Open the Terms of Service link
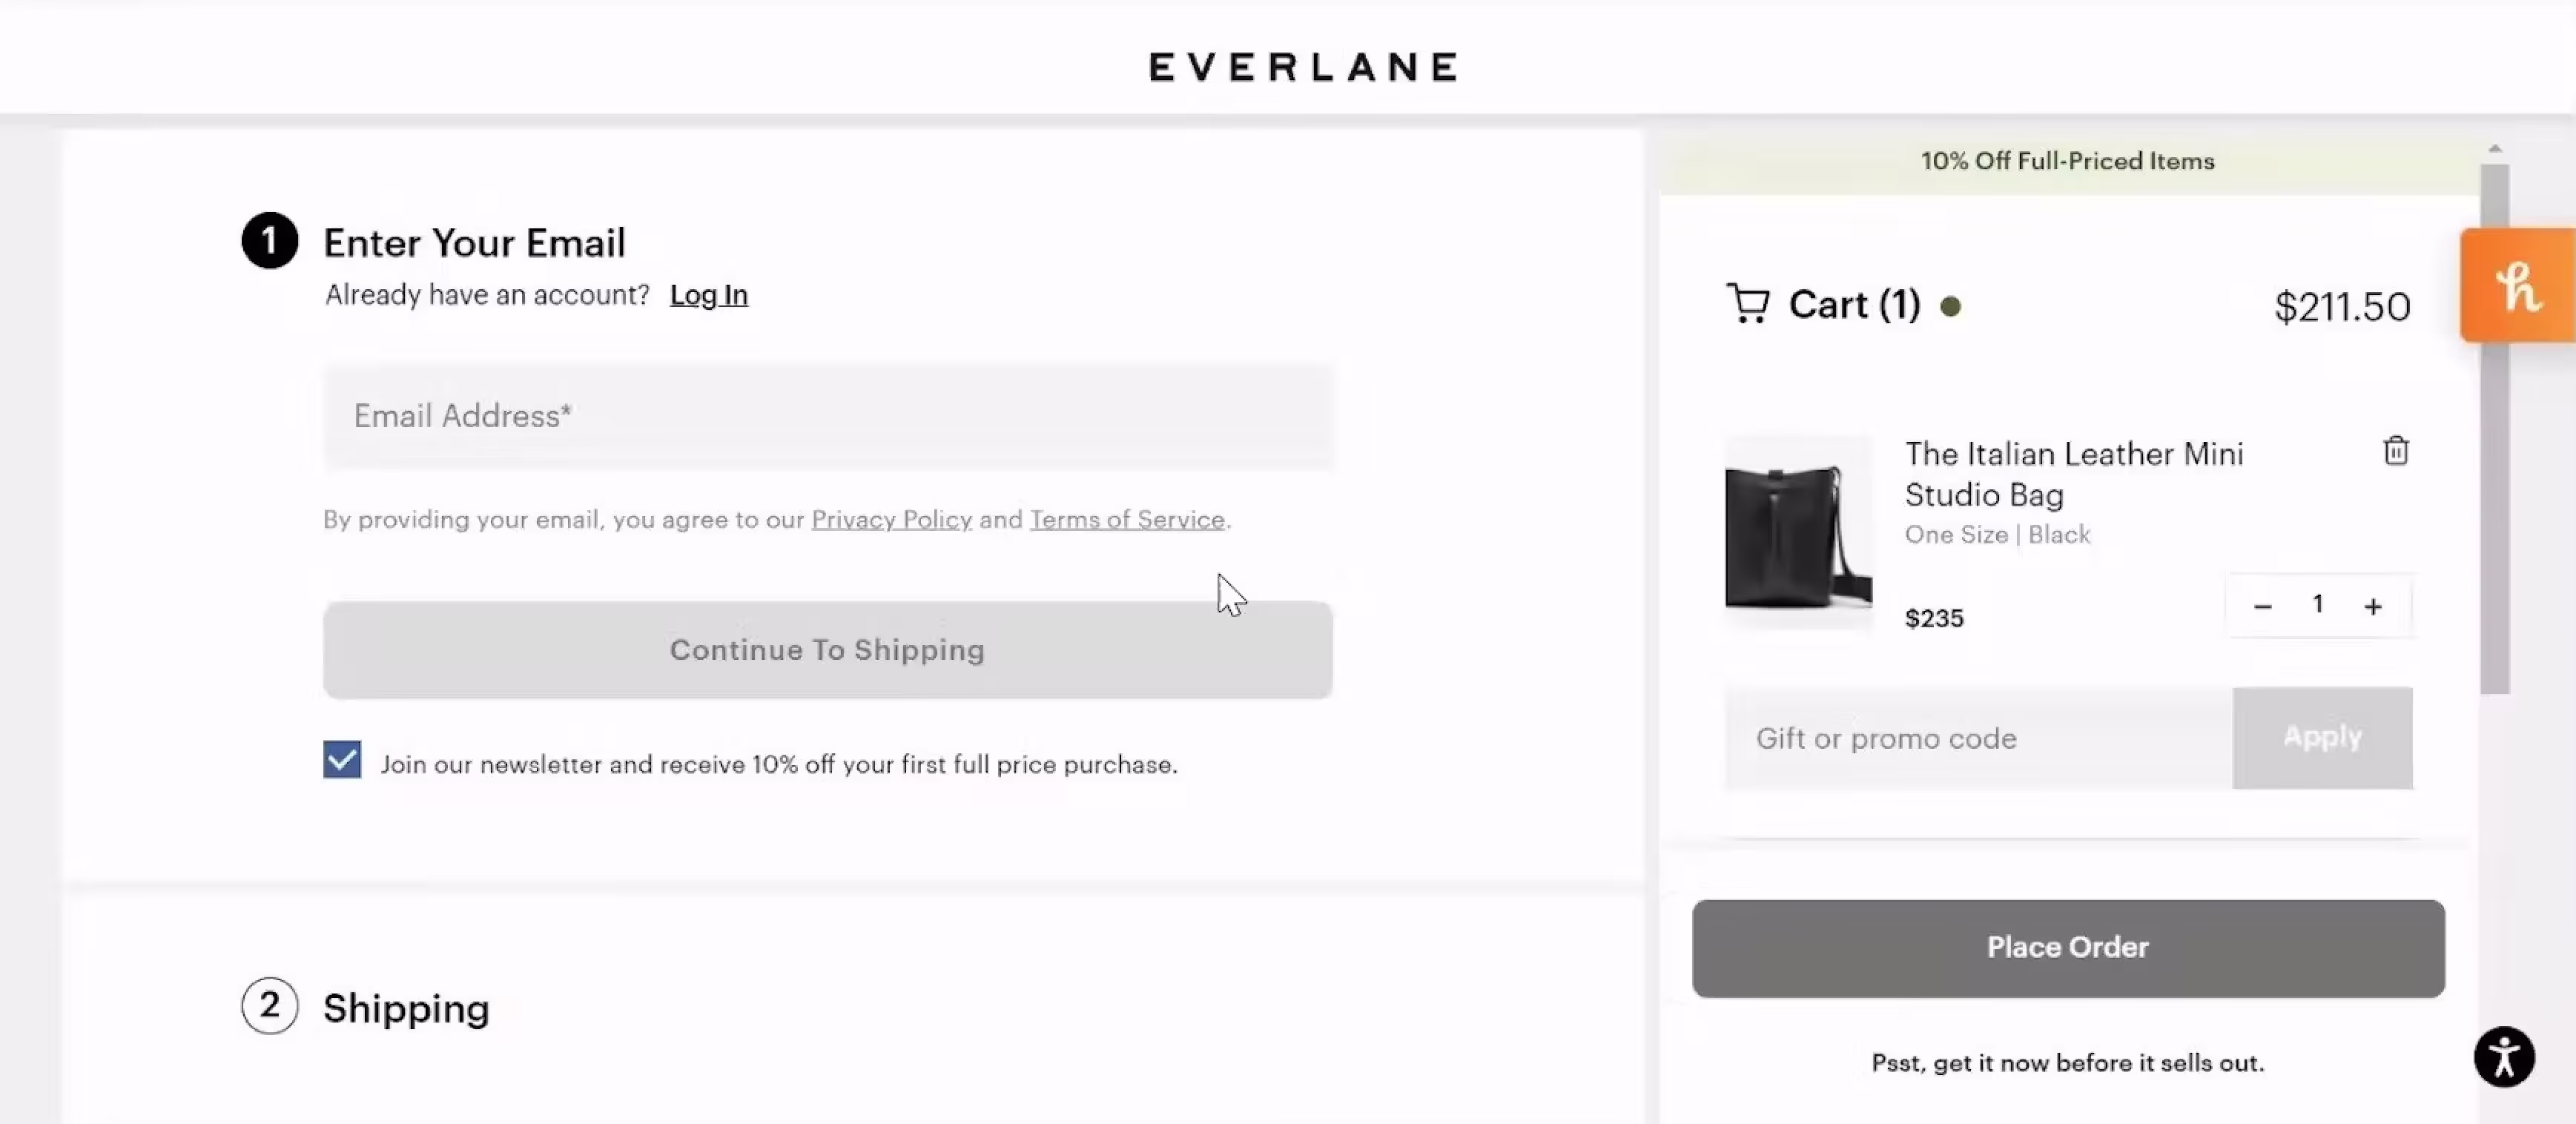 (x=1127, y=519)
